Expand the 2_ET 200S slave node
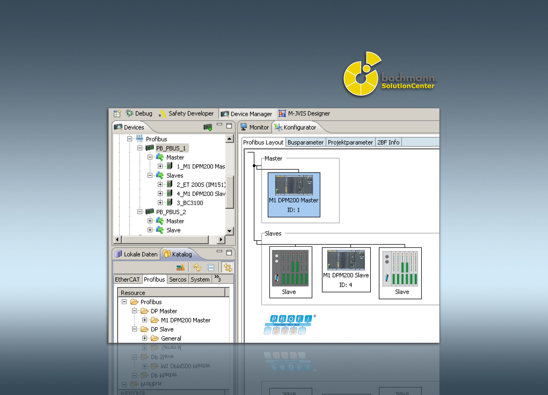Viewport: 548px width, 395px height. [x=160, y=185]
